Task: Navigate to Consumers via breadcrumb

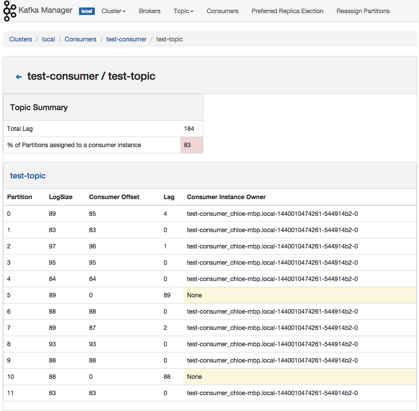Action: tap(80, 39)
